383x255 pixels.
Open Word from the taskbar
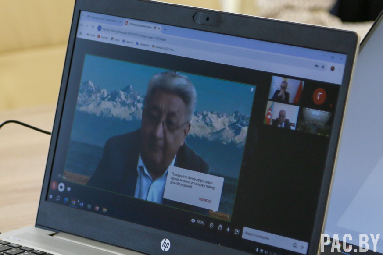coord(81,204)
